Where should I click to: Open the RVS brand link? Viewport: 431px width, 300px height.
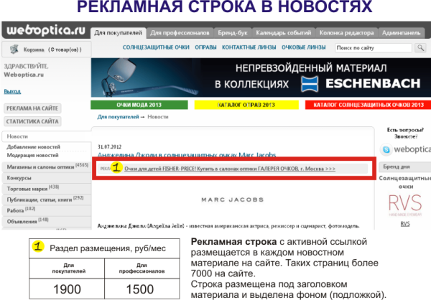tap(405, 224)
